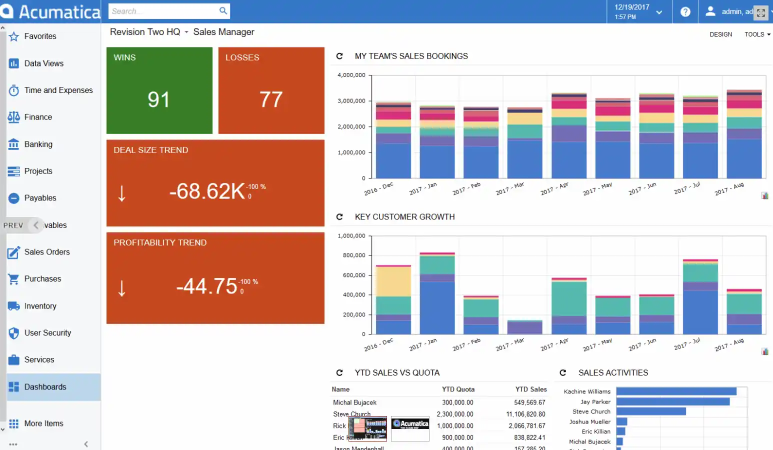
Task: Refresh the Key Customer Growth widget
Action: point(339,216)
